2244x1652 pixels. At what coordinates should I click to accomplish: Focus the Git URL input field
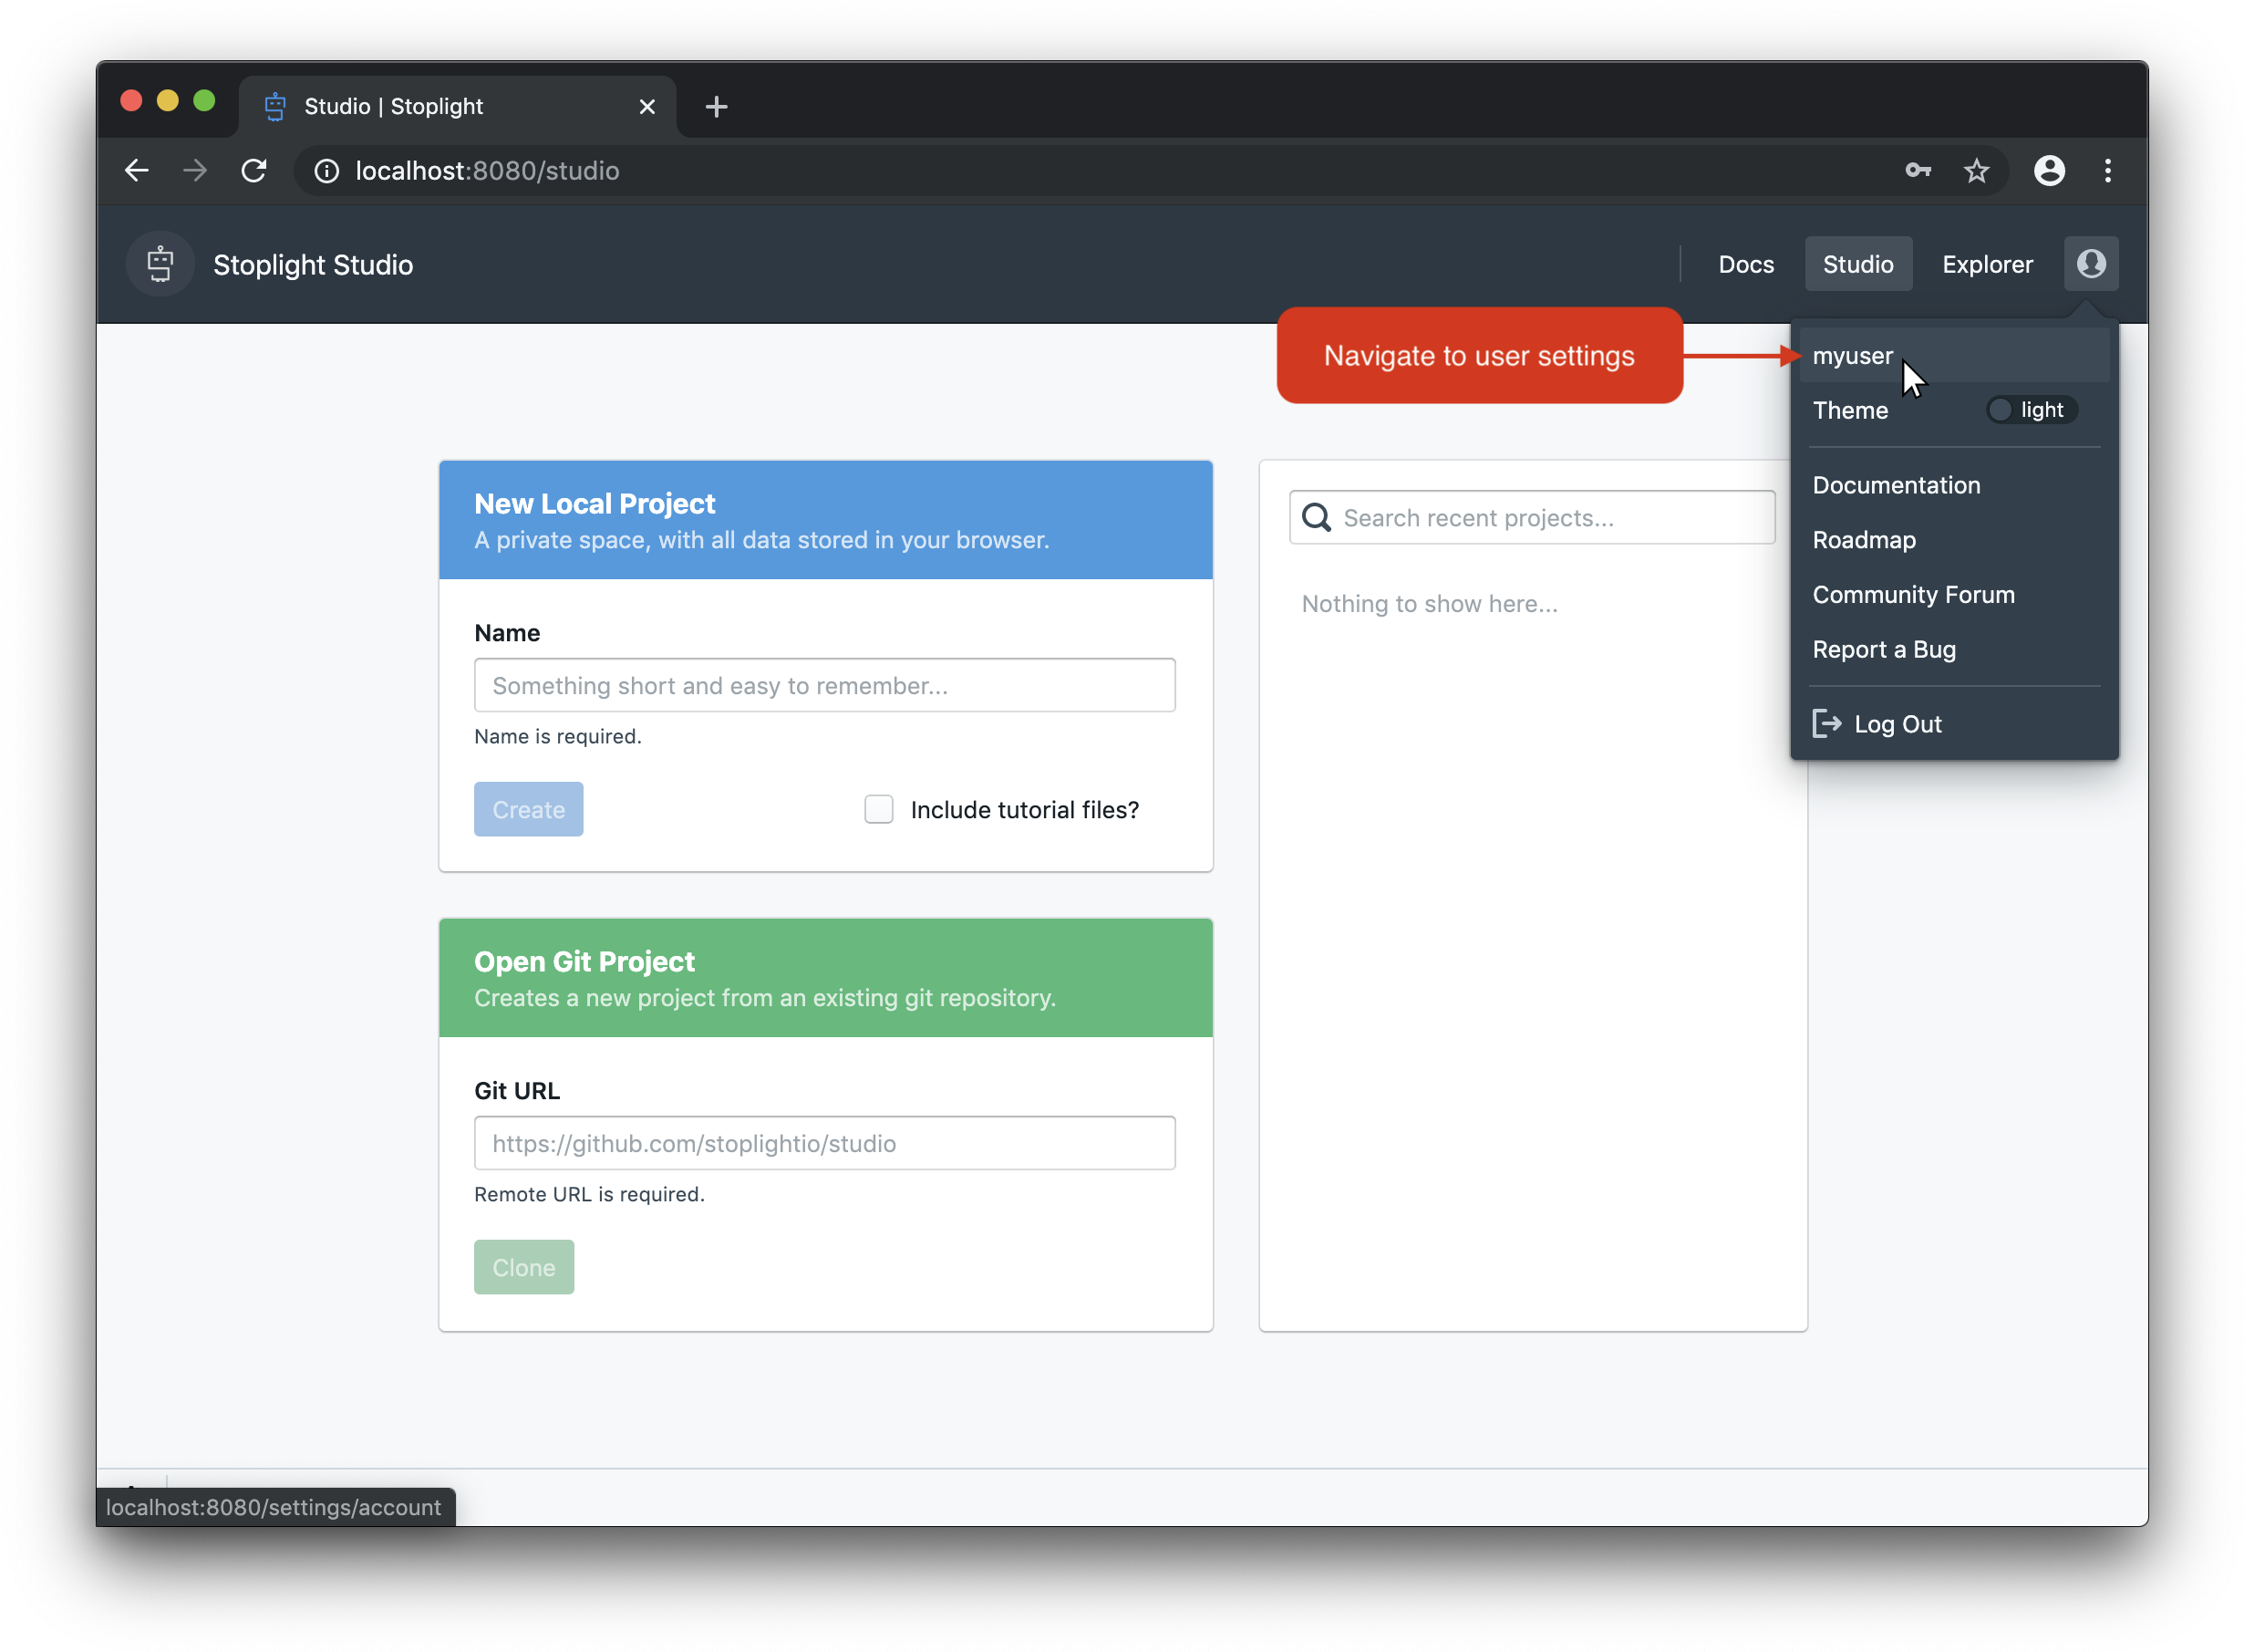(x=824, y=1143)
